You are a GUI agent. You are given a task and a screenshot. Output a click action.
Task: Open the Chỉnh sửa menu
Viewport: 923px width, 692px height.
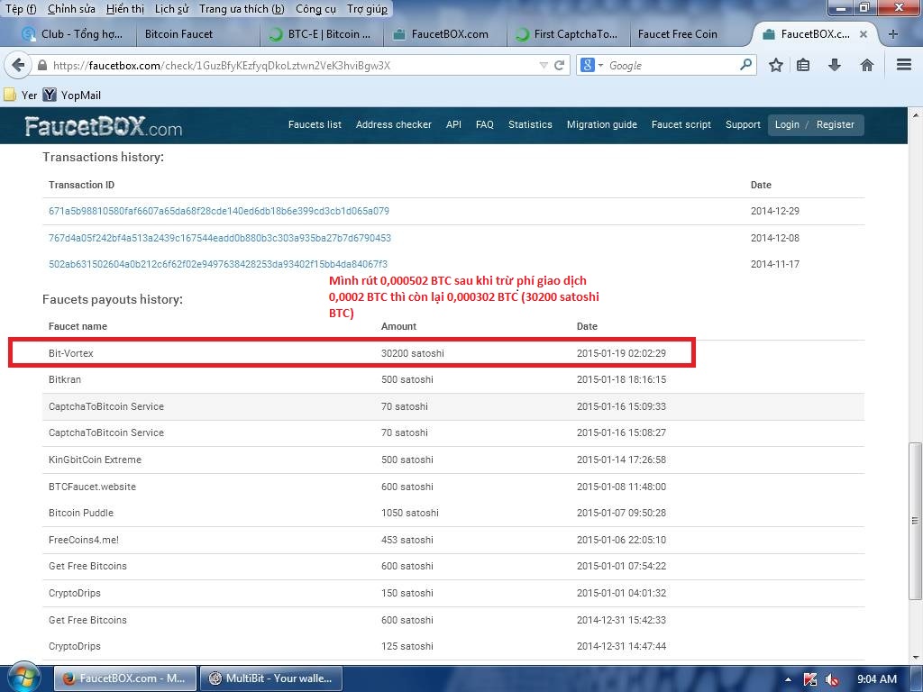point(71,9)
